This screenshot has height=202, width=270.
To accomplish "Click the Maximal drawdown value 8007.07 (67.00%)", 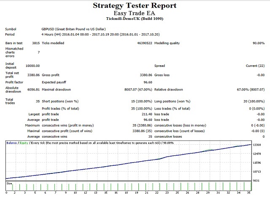I will 138,90.
